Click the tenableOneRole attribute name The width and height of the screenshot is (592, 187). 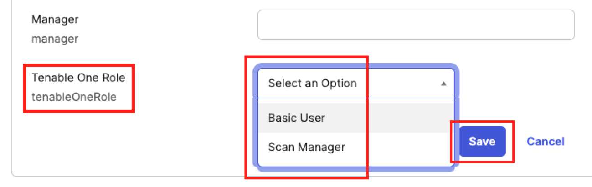coord(74,97)
